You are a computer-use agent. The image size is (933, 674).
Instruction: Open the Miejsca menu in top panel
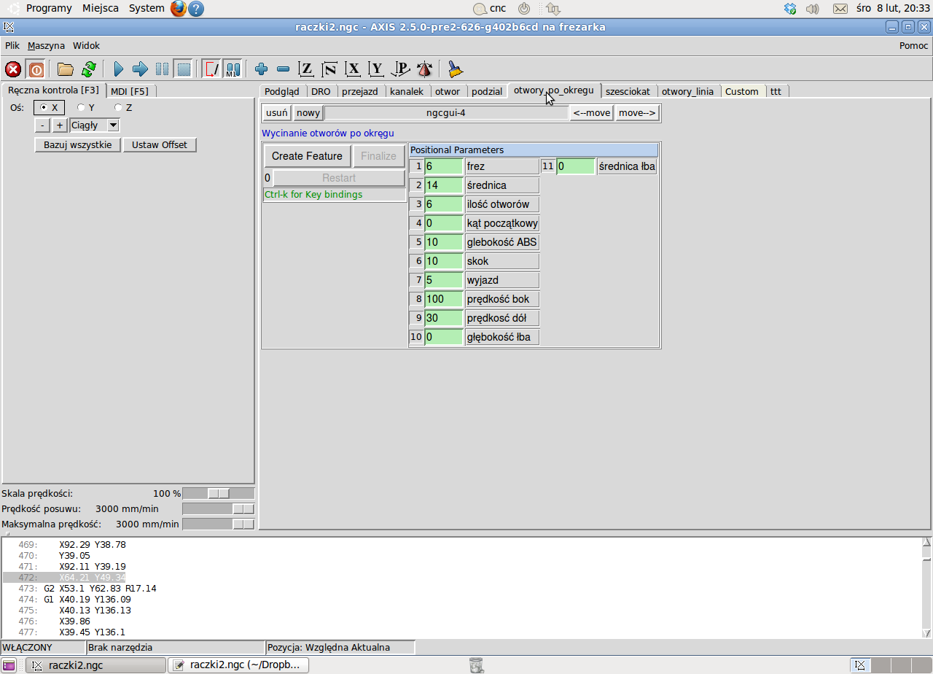[x=101, y=9]
